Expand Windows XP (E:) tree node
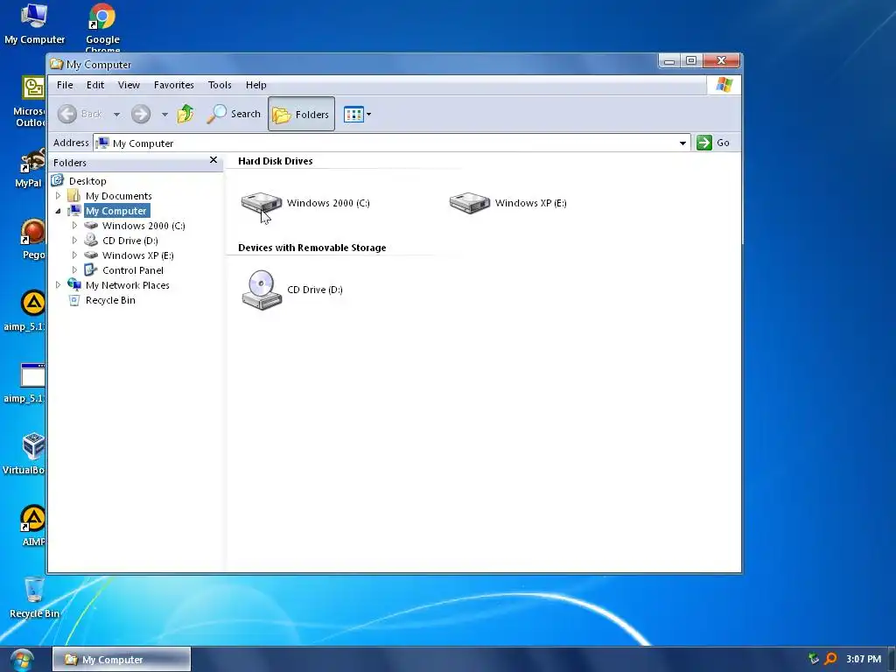 point(74,255)
